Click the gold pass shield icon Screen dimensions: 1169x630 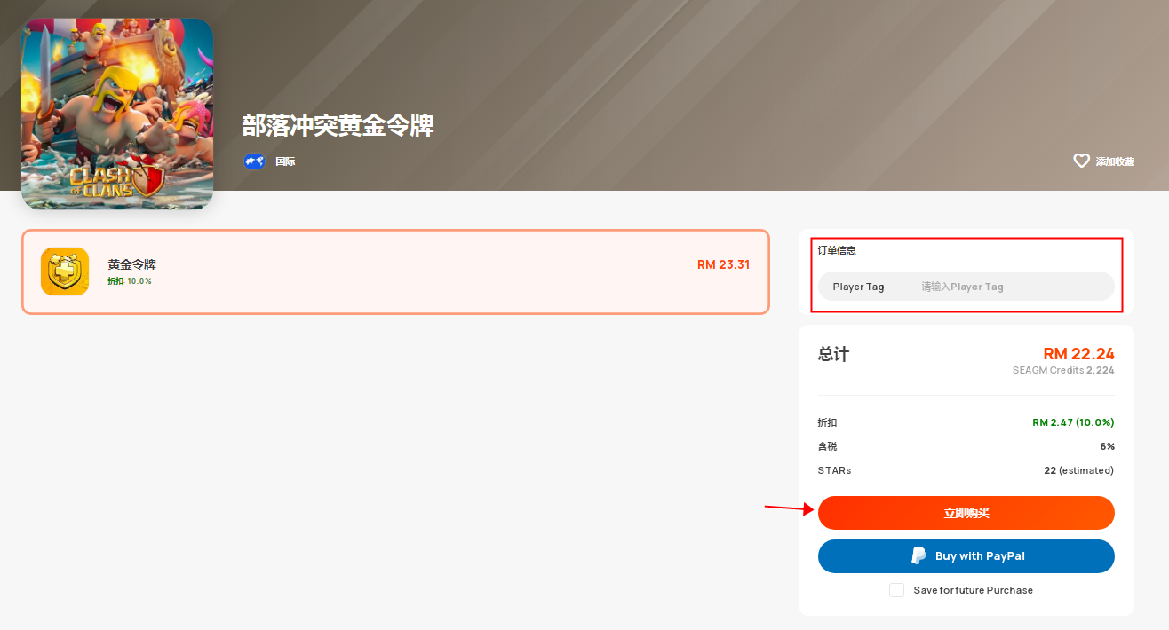[x=65, y=272]
